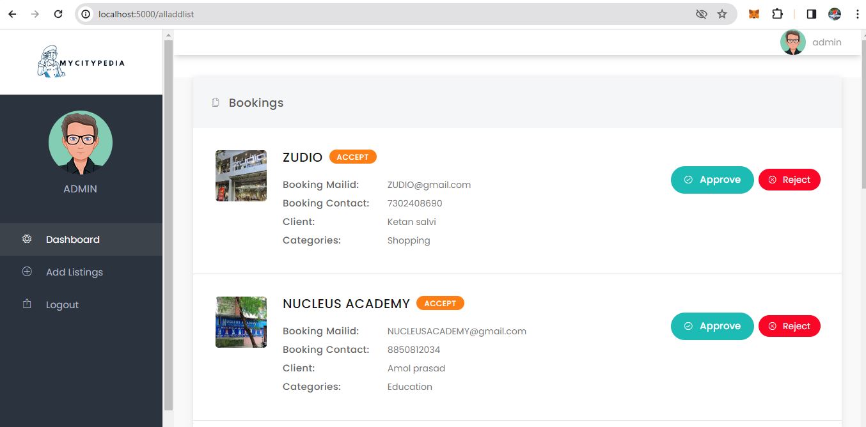This screenshot has width=866, height=427.
Task: Open the browser extensions puzzle icon
Action: tap(777, 14)
